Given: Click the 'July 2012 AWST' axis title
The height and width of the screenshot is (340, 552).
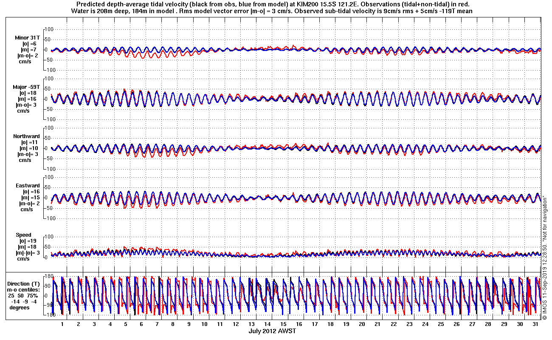Looking at the screenshot, I should click(x=272, y=331).
